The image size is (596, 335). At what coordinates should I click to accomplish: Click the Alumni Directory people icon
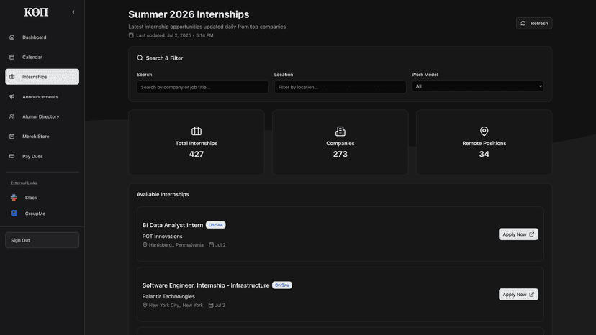[12, 116]
